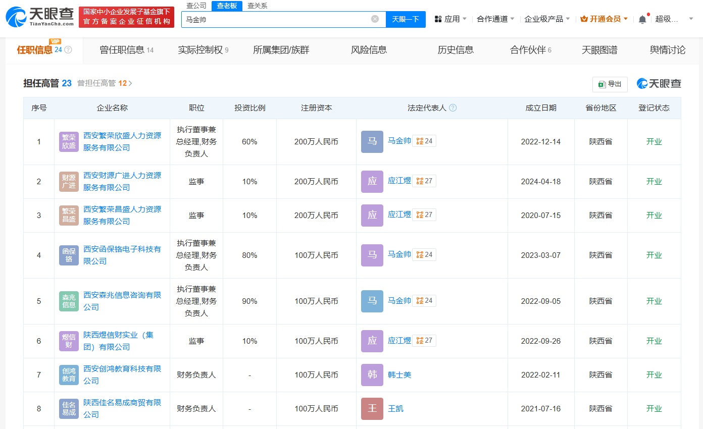Click the TianYanCha logo in header
Image resolution: width=703 pixels, height=429 pixels.
[x=40, y=17]
